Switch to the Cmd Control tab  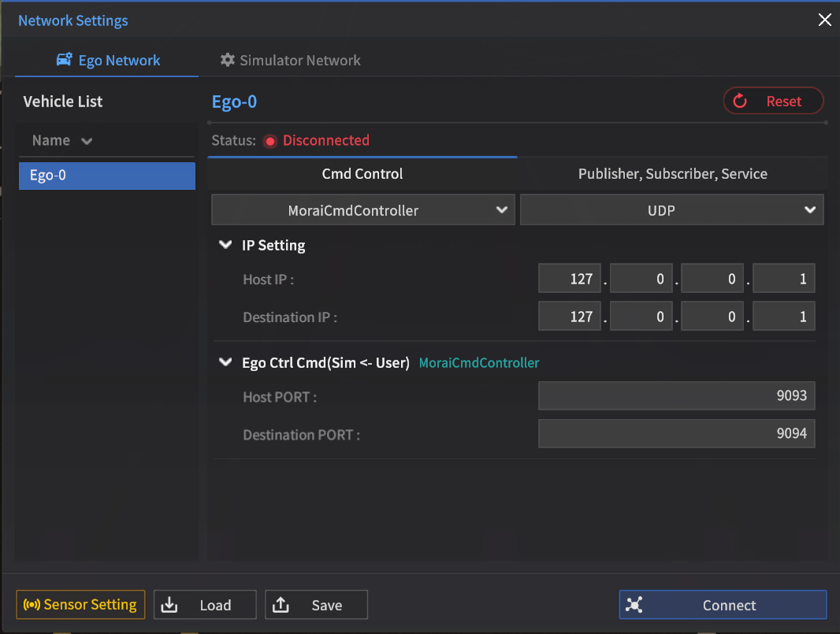(x=362, y=174)
